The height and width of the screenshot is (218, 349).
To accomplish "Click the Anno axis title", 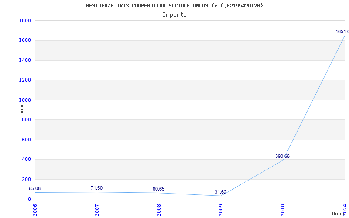I will [338, 214].
